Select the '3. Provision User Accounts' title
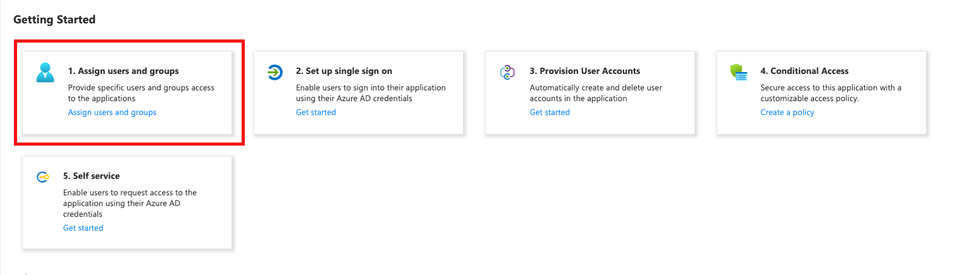Image resolution: width=957 pixels, height=275 pixels. point(584,71)
